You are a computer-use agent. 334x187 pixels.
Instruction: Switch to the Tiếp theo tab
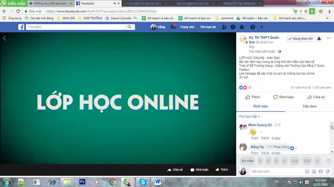tap(310, 106)
